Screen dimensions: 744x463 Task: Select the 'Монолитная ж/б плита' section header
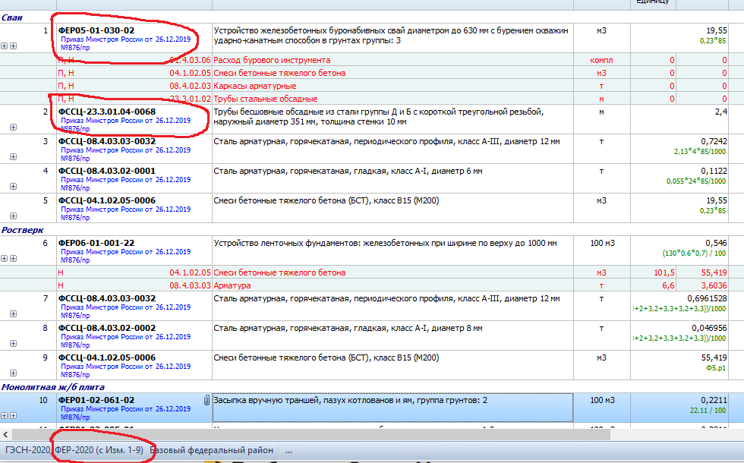pos(52,387)
